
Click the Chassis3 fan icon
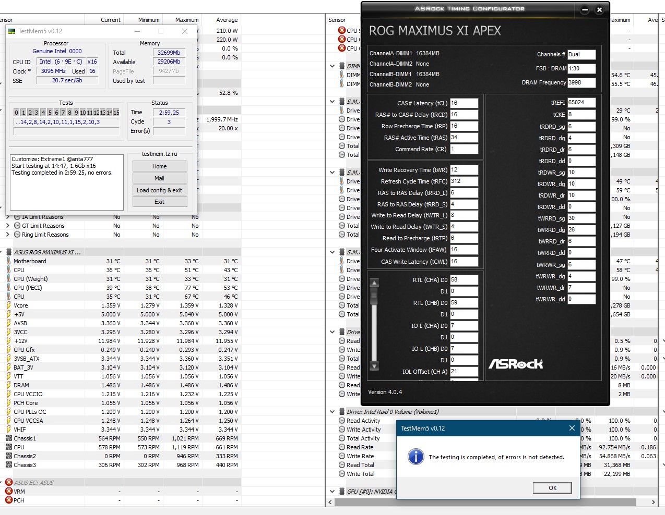point(9,465)
